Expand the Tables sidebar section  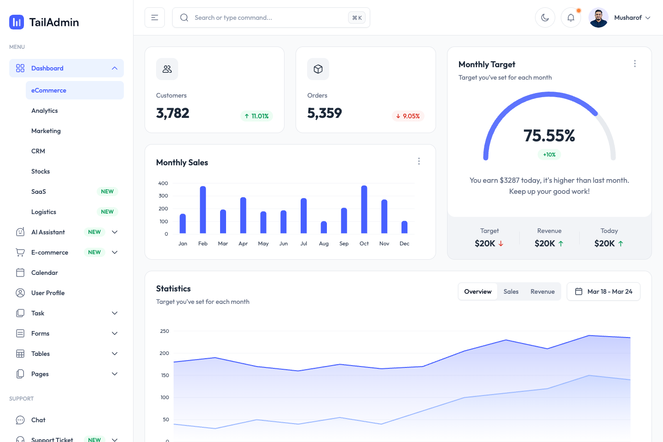(115, 354)
